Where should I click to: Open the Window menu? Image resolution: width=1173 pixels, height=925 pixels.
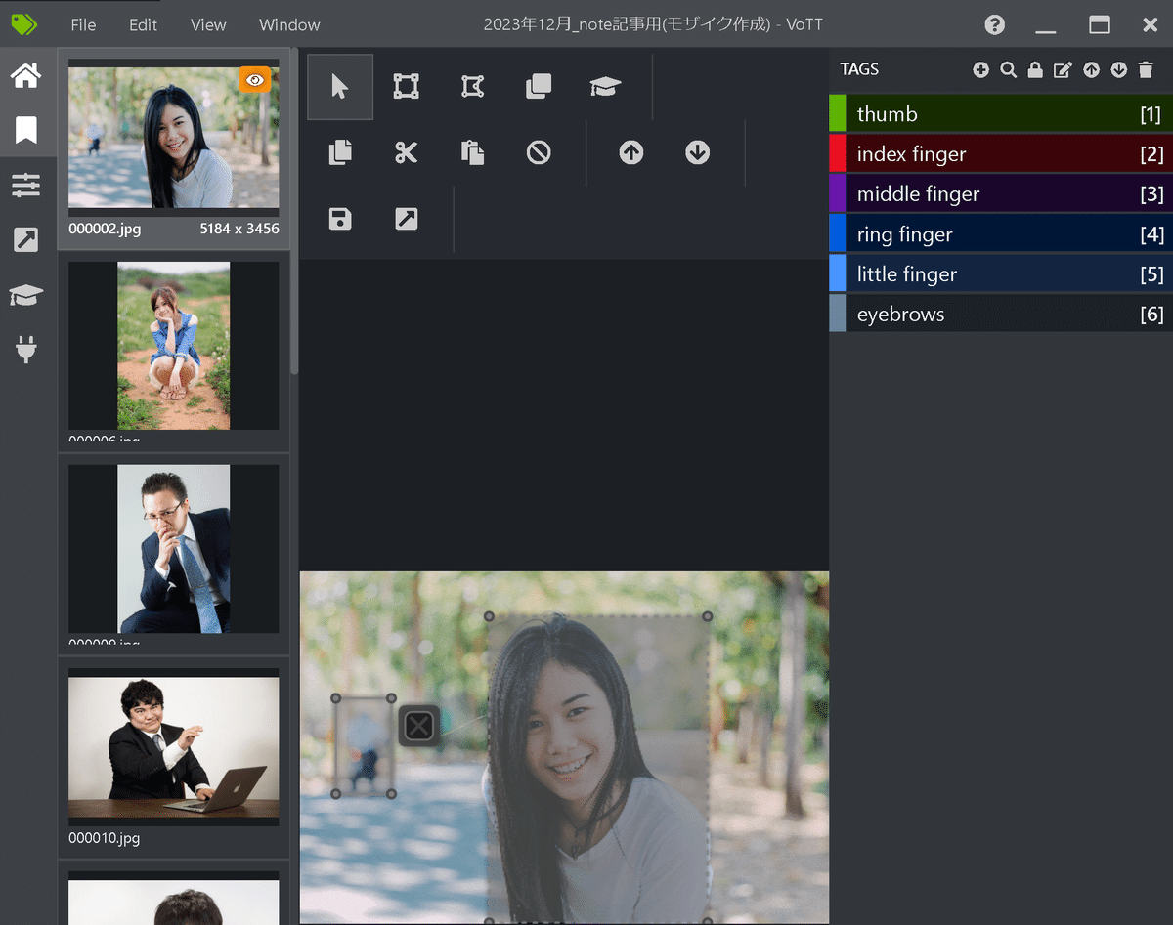coord(289,24)
